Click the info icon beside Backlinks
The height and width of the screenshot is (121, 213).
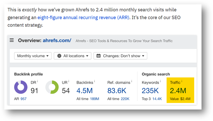tap(94, 82)
